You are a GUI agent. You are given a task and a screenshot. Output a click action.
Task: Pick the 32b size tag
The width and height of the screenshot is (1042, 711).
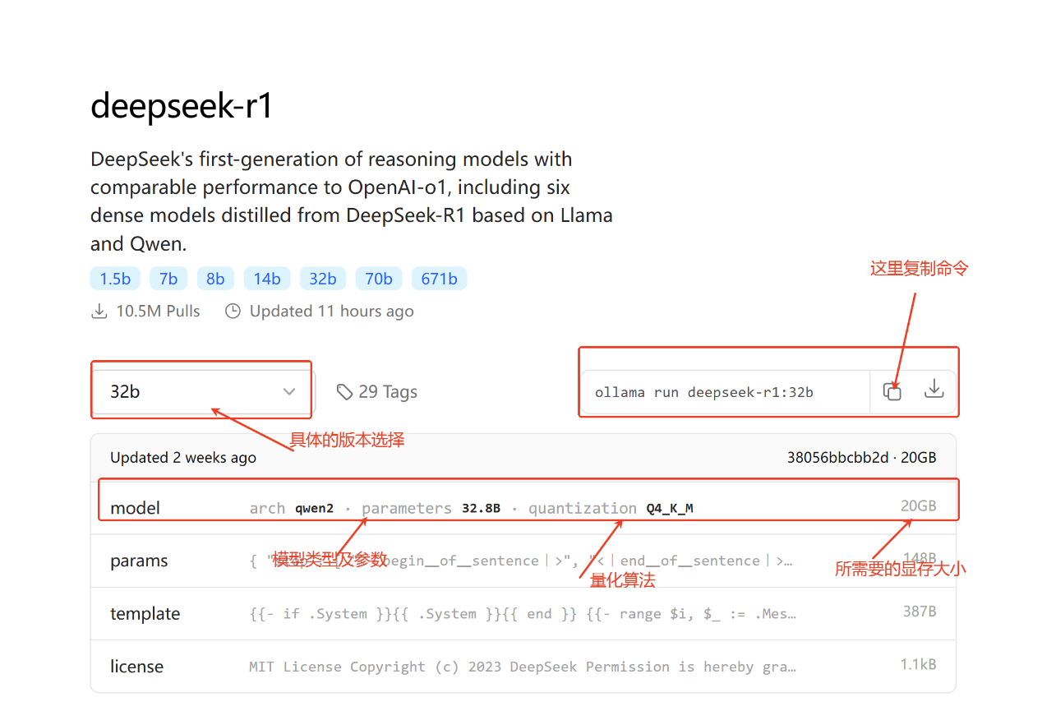coord(323,279)
